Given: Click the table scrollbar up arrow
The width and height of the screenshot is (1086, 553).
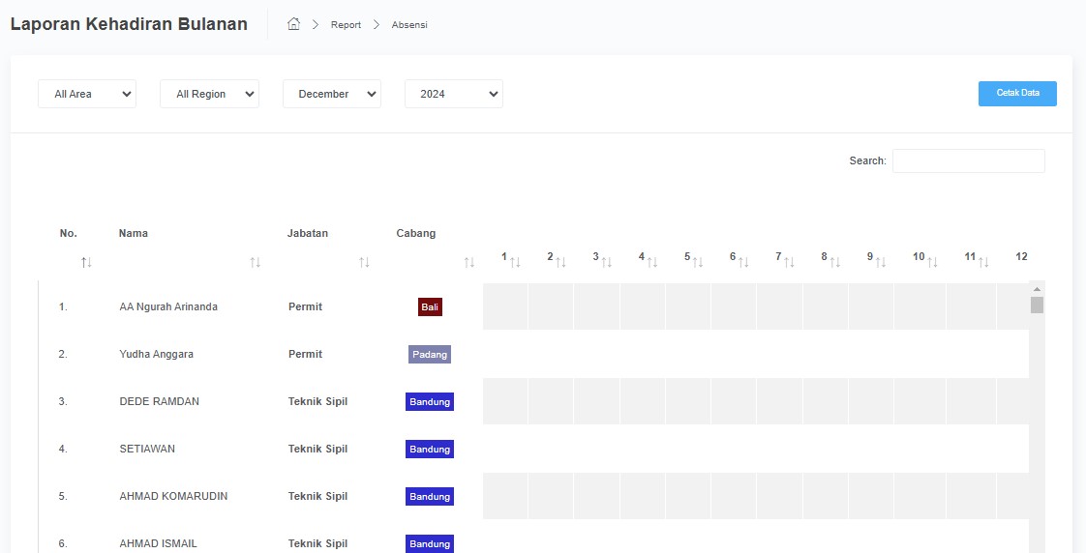Looking at the screenshot, I should (1037, 289).
